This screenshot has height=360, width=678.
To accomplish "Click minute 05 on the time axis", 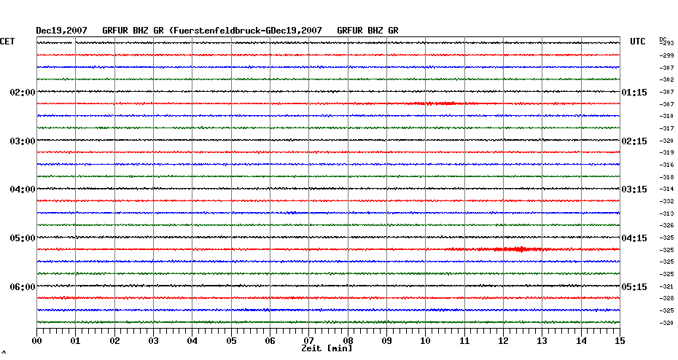I will point(231,340).
